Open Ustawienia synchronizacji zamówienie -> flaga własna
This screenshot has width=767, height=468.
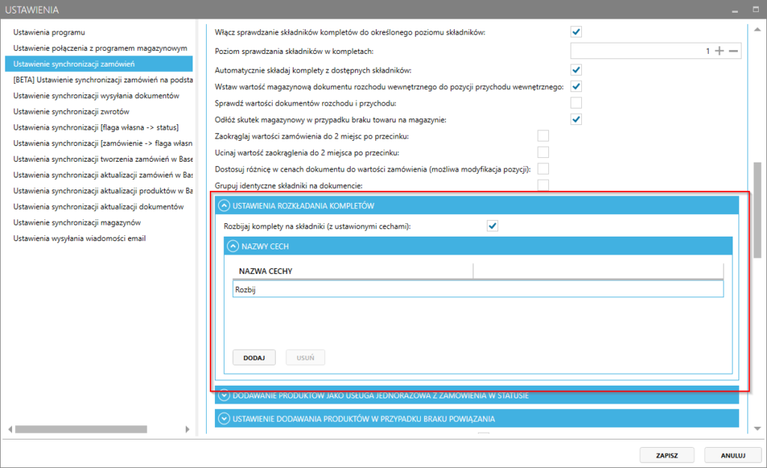(103, 143)
